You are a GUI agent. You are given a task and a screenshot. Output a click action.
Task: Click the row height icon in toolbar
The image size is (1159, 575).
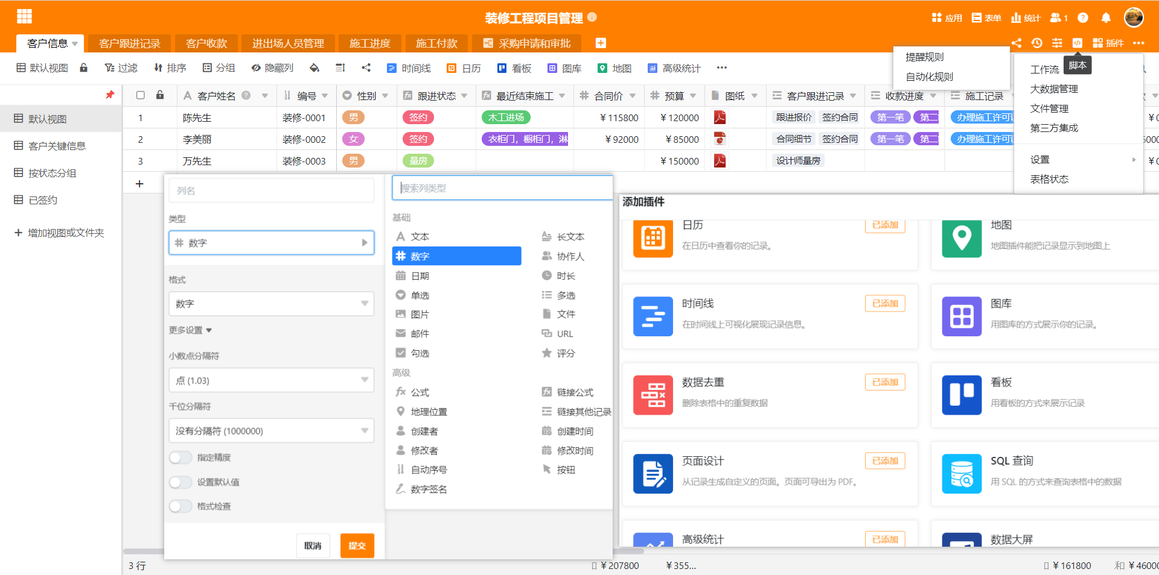point(340,68)
